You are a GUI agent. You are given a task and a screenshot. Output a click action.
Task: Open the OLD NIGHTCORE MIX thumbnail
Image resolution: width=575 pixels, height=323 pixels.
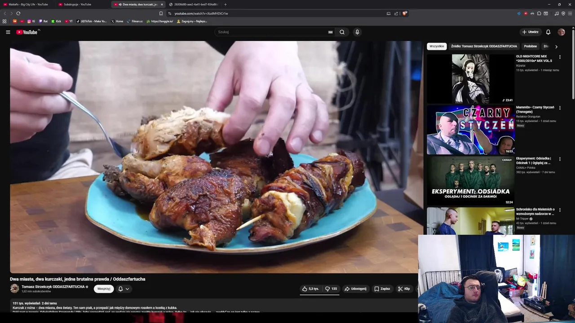pos(470,79)
